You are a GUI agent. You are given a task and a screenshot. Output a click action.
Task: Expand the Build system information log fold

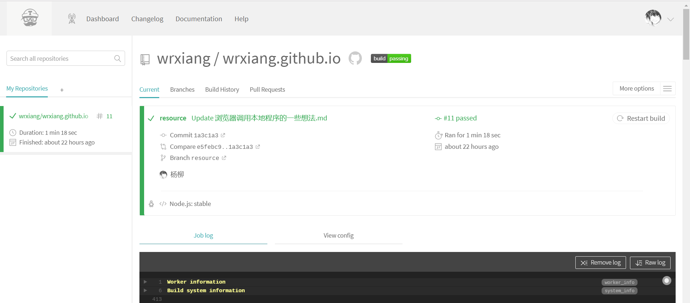146,290
